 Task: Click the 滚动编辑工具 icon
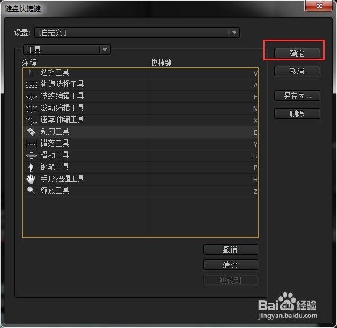point(31,108)
